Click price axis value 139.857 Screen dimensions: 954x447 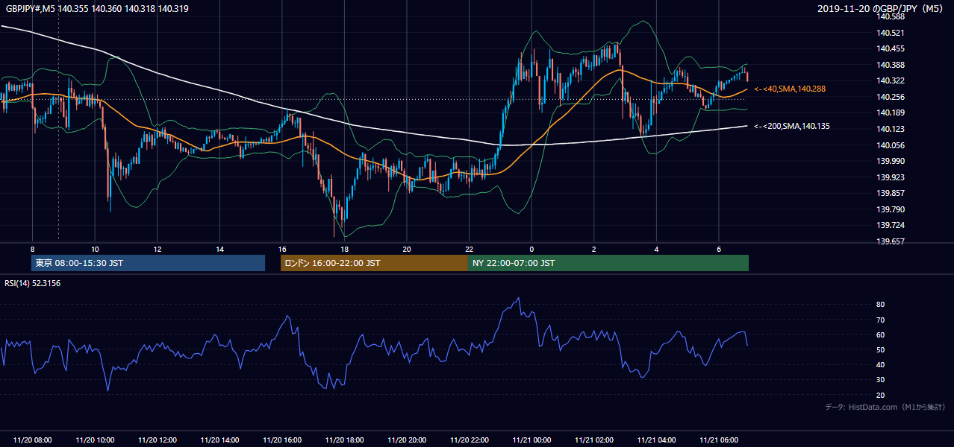(x=891, y=193)
